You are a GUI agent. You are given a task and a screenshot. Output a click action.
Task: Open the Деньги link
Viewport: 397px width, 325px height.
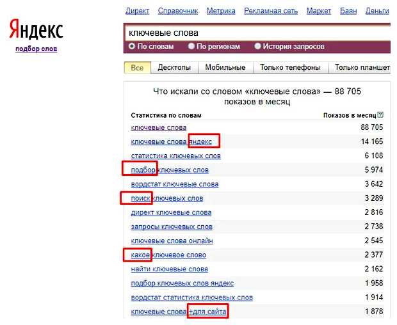point(377,11)
